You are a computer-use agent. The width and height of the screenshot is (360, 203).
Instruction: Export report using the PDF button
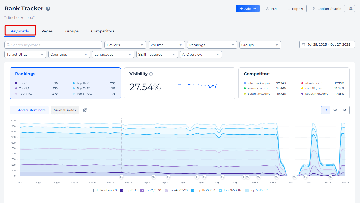point(272,9)
